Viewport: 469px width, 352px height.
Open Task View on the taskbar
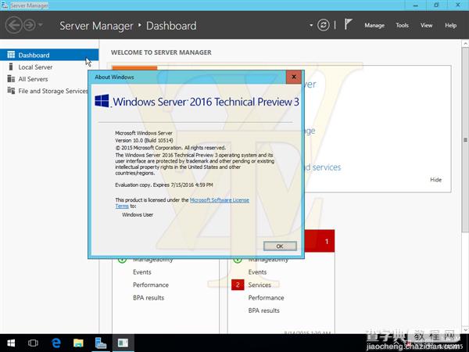pos(33,343)
